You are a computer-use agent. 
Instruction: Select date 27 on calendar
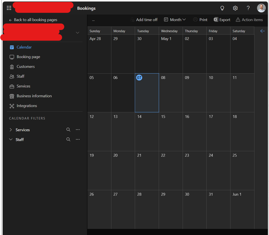click(x=123, y=209)
